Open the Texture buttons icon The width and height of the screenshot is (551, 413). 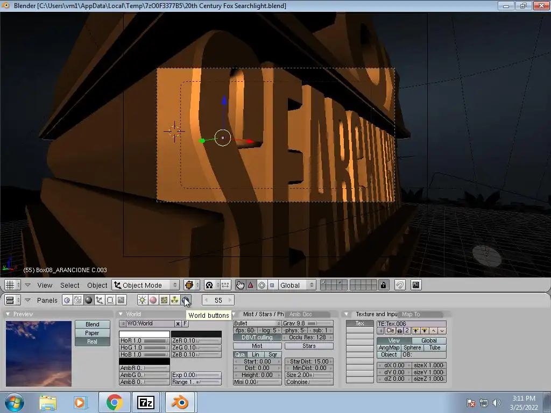click(164, 300)
